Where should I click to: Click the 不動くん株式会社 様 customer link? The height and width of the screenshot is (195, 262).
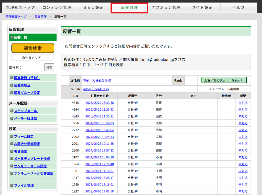[x=97, y=81]
